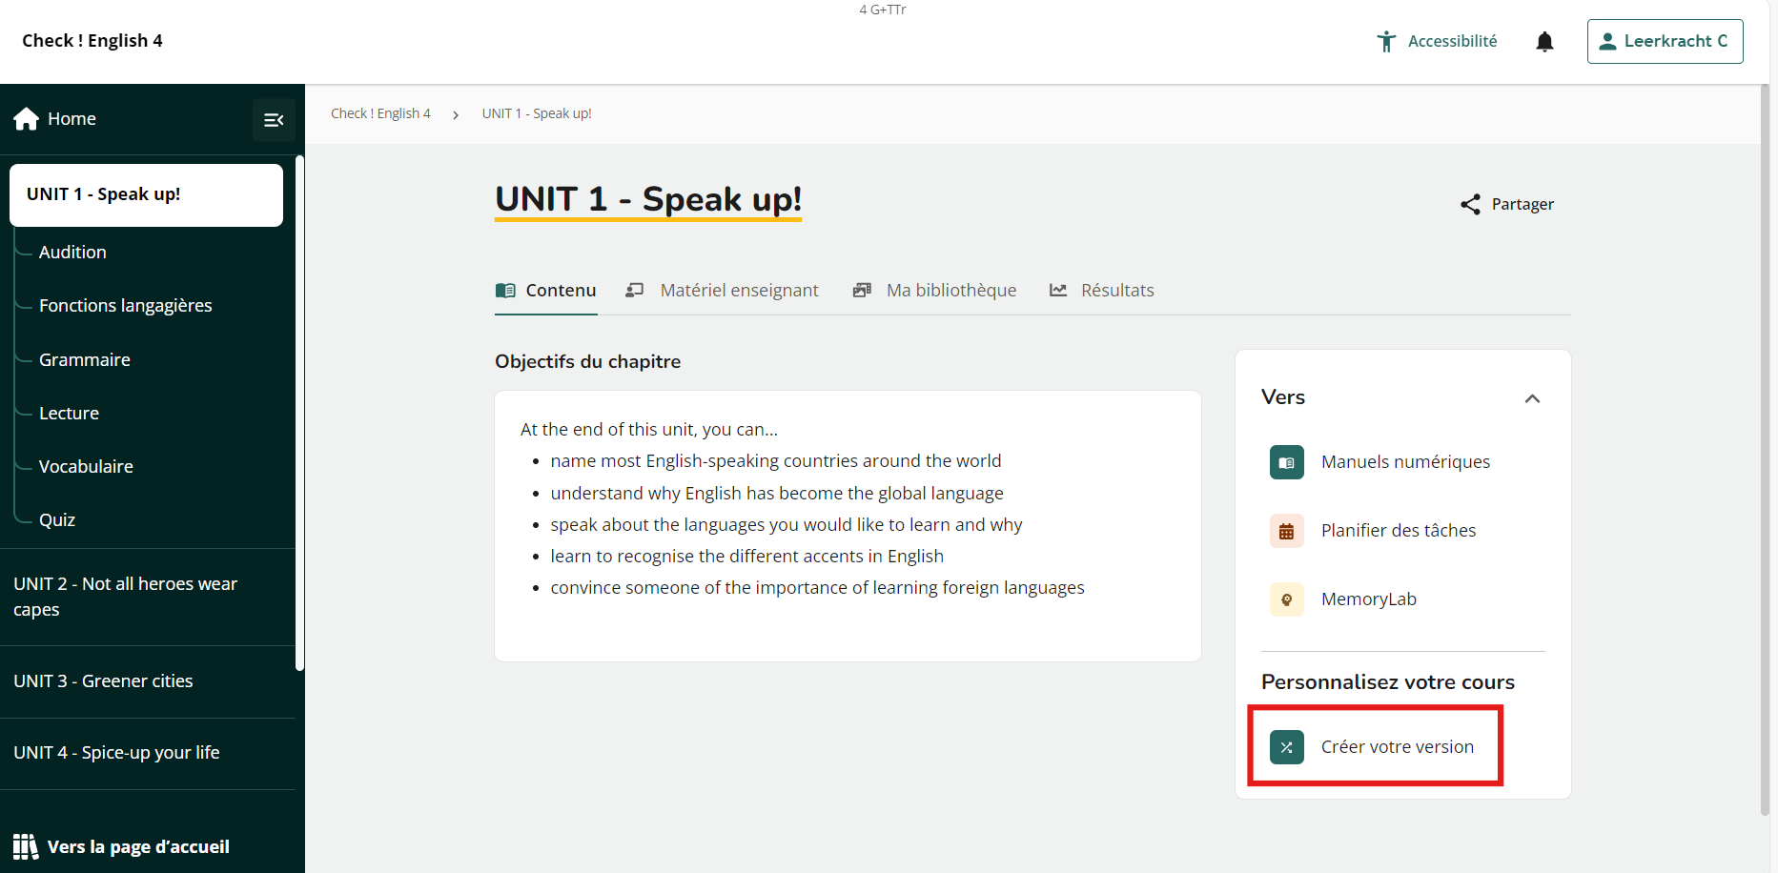The width and height of the screenshot is (1778, 873).
Task: Click the UNIT 1 - Speak up! page heading
Action: click(x=648, y=199)
